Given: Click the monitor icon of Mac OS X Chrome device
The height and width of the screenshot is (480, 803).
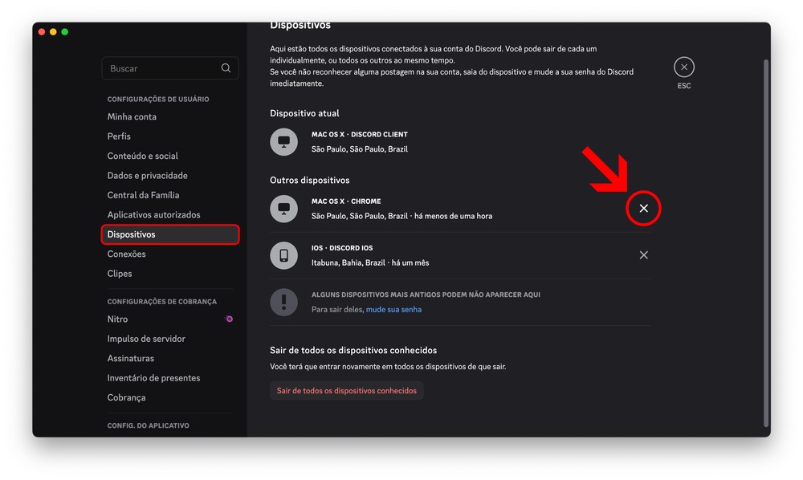Looking at the screenshot, I should click(x=283, y=208).
